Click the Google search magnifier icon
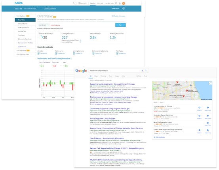This screenshot has width=219, height=170. click(x=146, y=71)
